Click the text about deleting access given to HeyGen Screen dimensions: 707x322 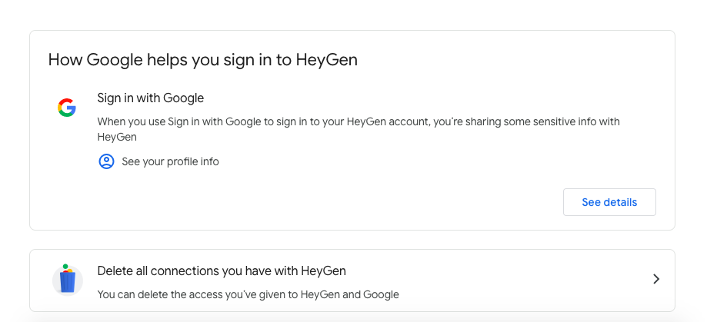click(x=248, y=294)
